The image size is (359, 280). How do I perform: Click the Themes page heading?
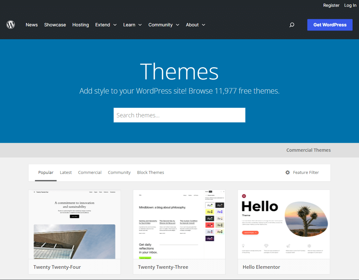point(179,71)
